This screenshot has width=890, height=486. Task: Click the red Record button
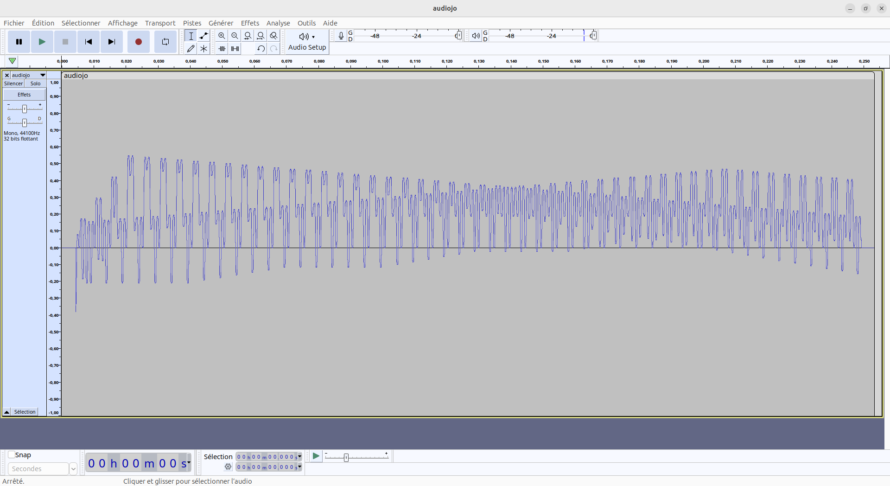(138, 42)
